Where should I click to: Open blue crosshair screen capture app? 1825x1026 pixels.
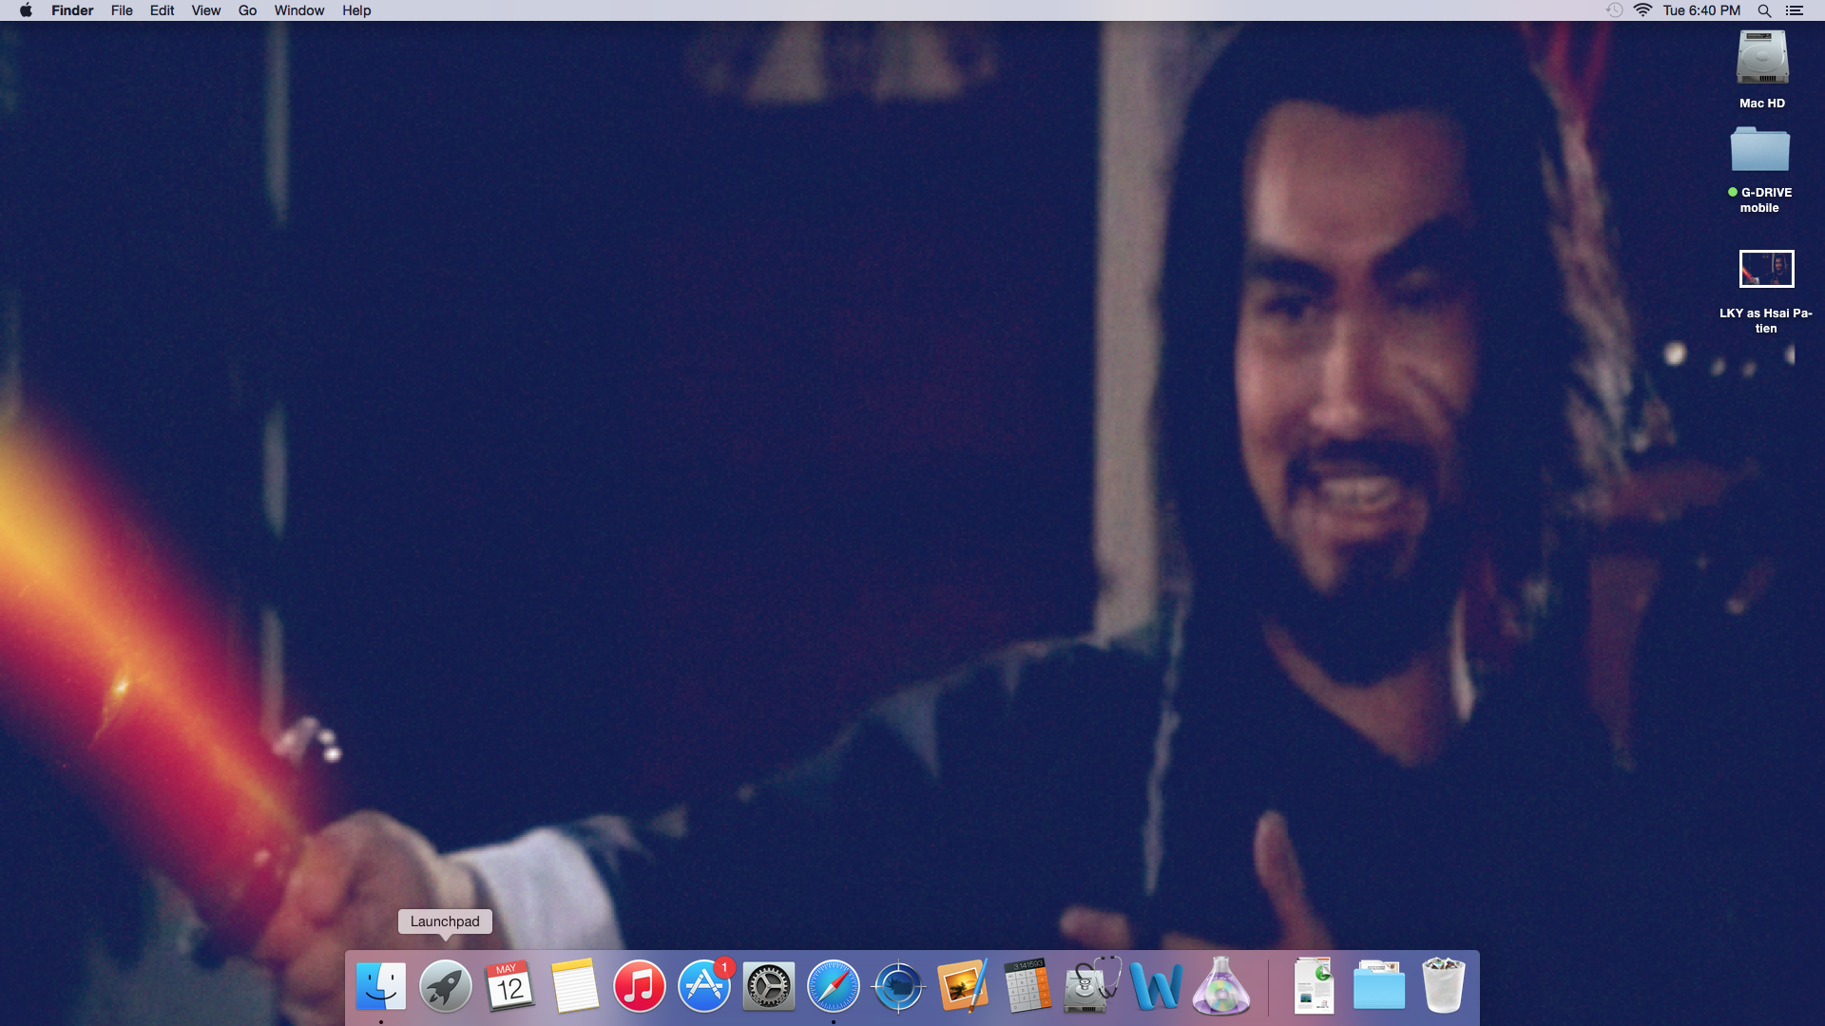click(898, 986)
